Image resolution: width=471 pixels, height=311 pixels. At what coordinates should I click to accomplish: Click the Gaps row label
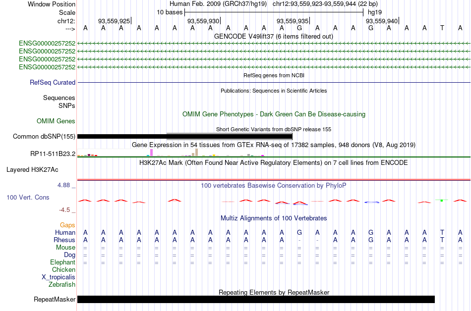(67, 225)
